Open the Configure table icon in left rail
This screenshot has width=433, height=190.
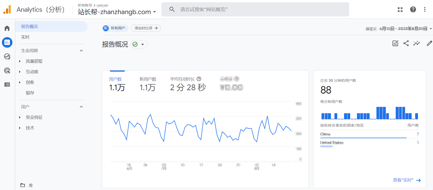pyautogui.click(x=7, y=84)
